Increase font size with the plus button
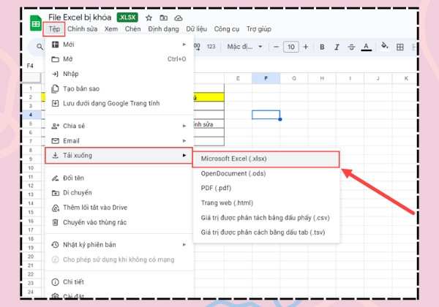Image resolution: width=439 pixels, height=307 pixels. pos(306,47)
